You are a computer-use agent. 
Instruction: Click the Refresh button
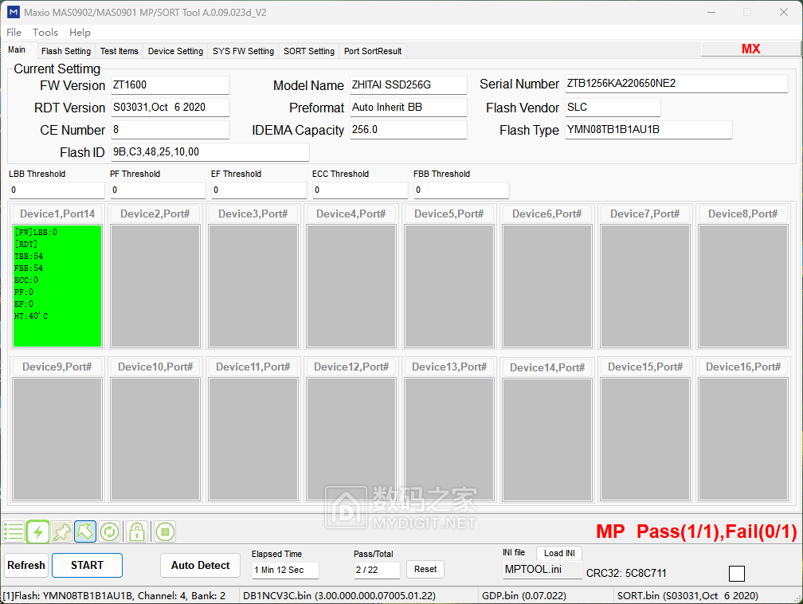26,565
